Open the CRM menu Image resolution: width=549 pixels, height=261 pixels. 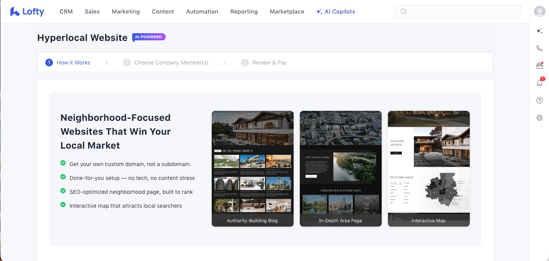[66, 12]
